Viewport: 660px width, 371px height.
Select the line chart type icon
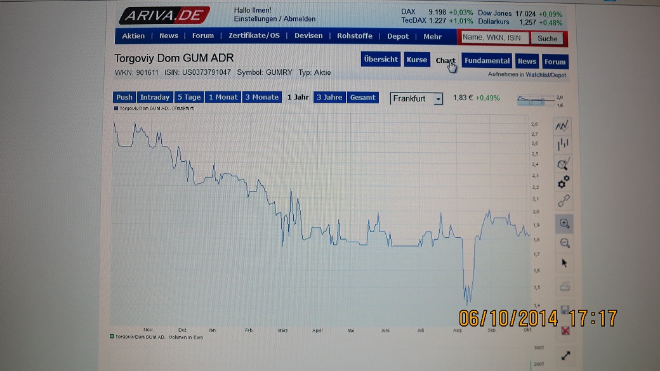(x=562, y=126)
